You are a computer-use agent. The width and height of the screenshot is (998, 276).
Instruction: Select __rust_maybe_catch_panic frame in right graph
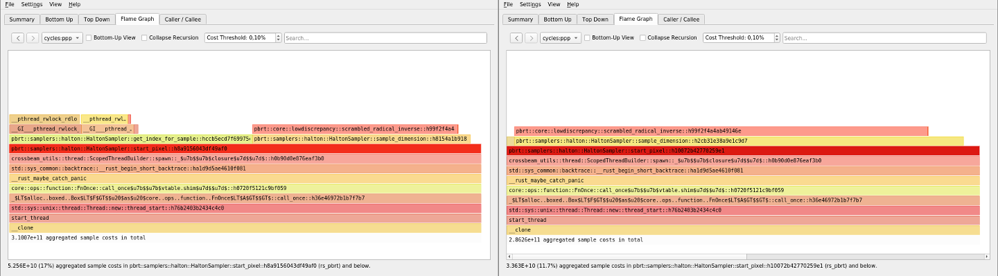point(743,180)
